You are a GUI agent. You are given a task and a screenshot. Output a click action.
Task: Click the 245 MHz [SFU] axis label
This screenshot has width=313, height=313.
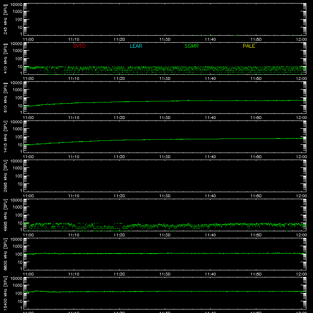point(5,19)
